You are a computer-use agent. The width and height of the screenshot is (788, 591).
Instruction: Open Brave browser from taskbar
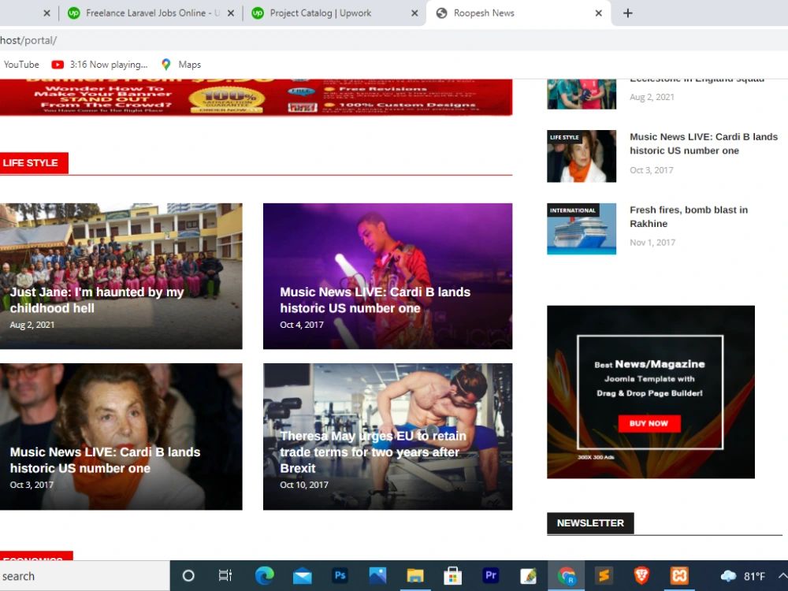pos(641,575)
